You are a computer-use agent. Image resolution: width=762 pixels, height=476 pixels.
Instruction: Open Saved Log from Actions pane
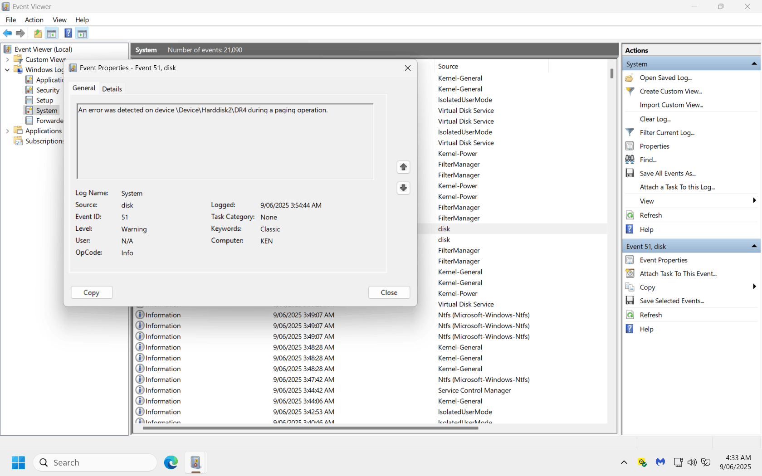(x=665, y=78)
